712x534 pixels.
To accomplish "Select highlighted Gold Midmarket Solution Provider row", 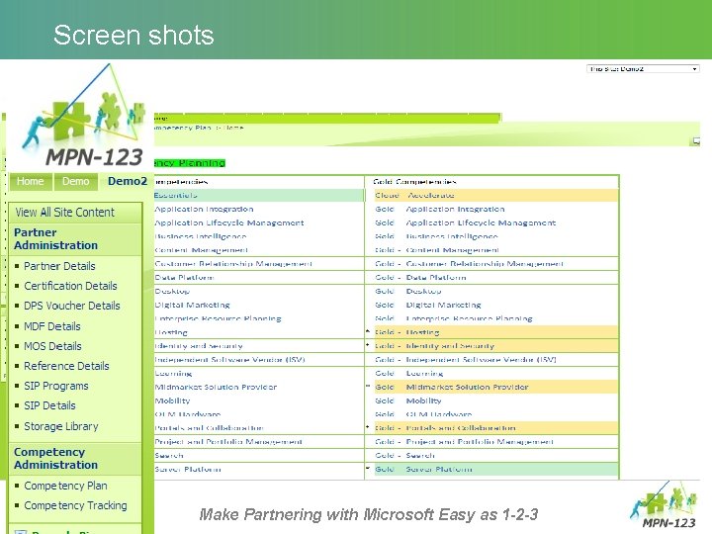I will tap(496, 387).
